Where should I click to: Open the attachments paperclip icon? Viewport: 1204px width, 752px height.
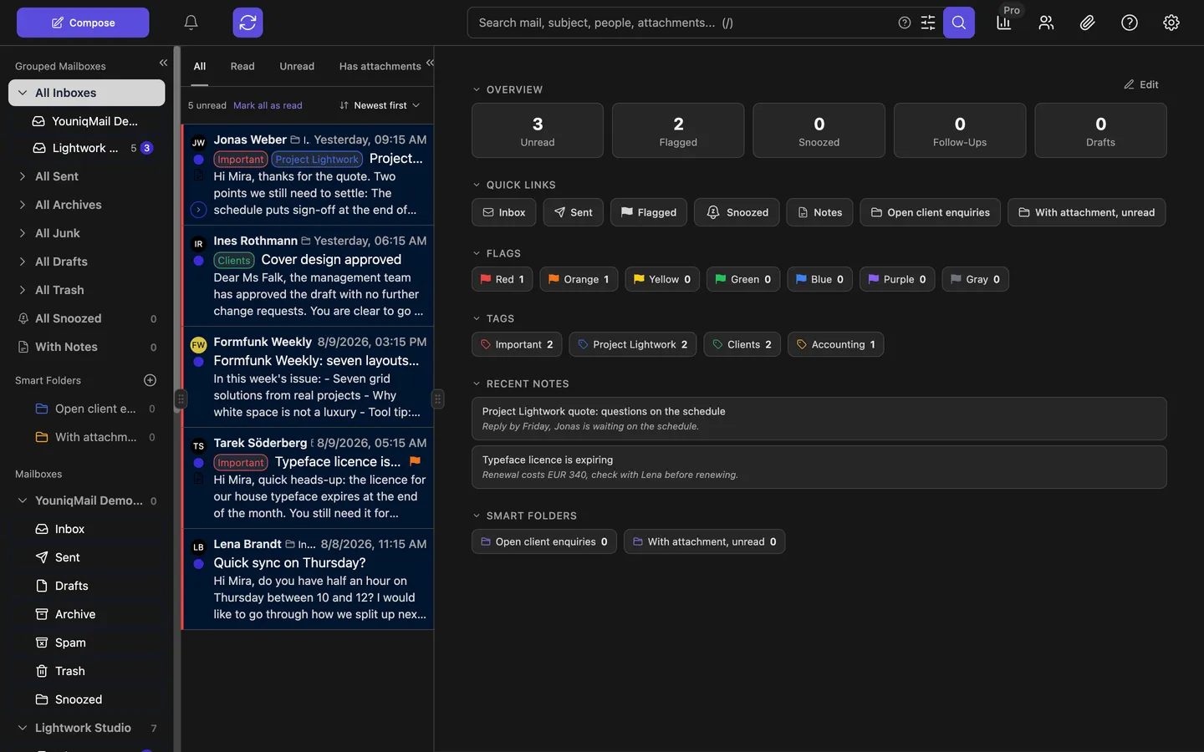click(x=1088, y=23)
